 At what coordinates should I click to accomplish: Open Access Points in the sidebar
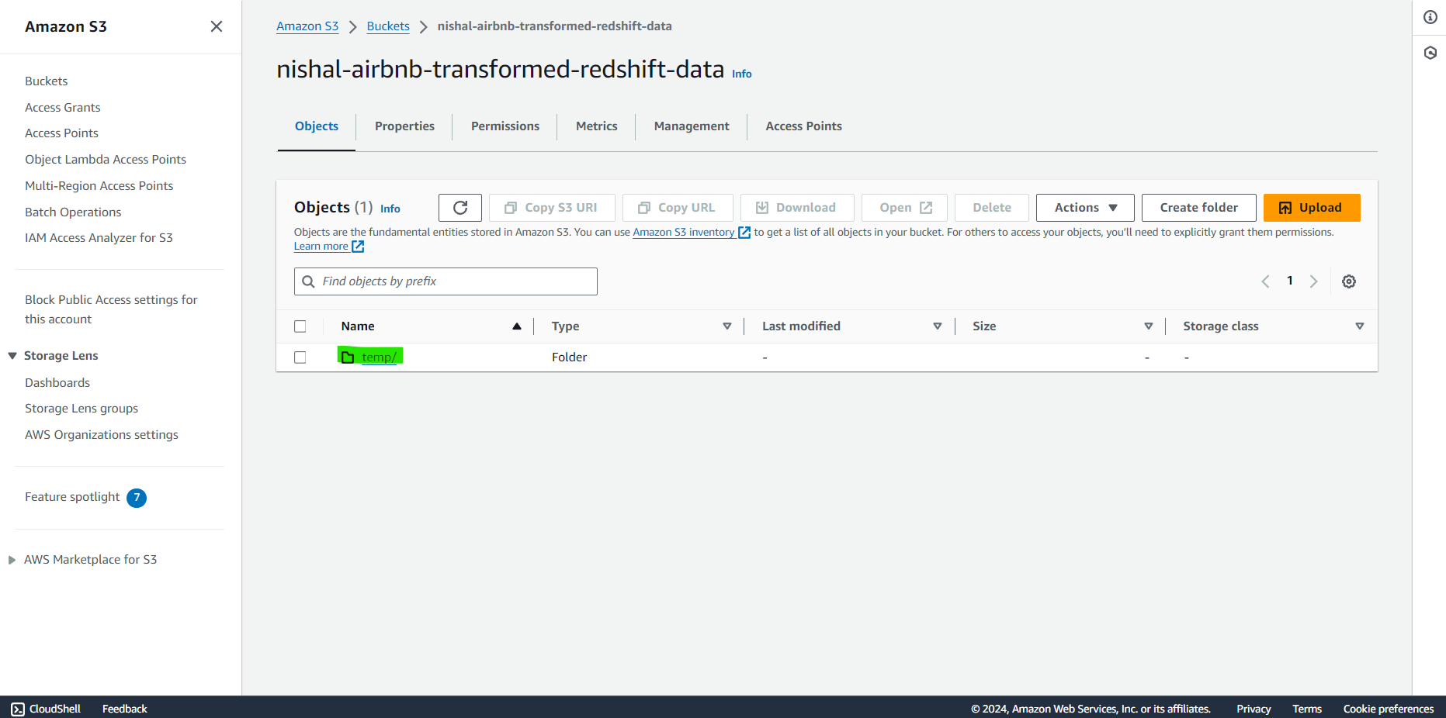pos(61,133)
